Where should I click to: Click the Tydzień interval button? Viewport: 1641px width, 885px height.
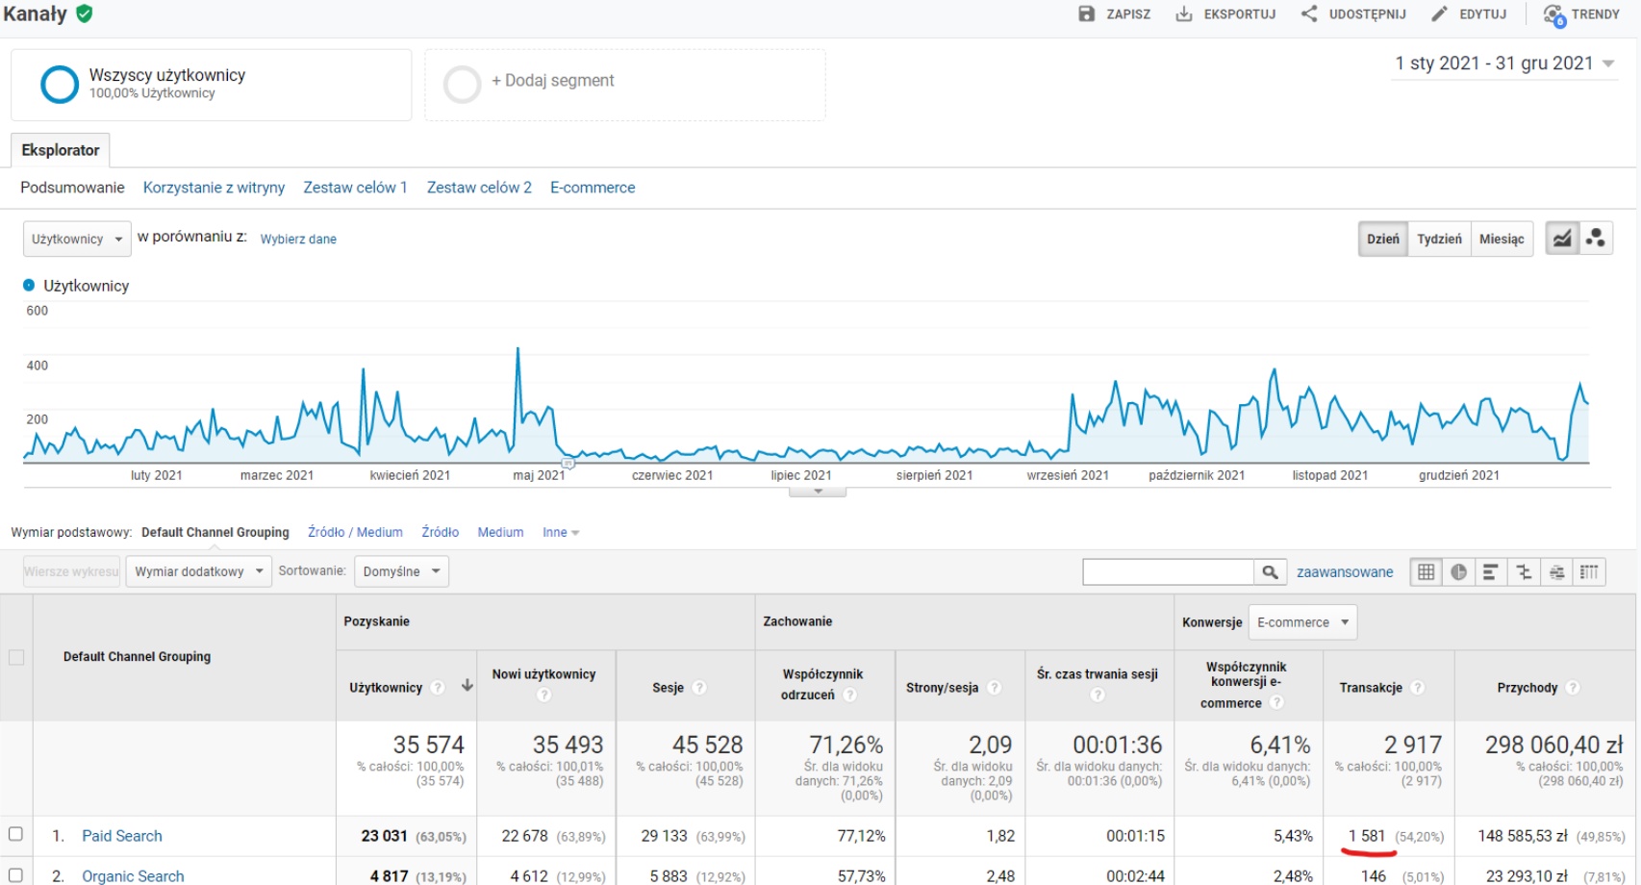click(x=1439, y=239)
